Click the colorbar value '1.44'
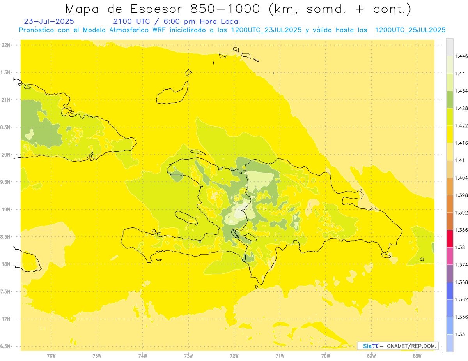 pyautogui.click(x=460, y=74)
